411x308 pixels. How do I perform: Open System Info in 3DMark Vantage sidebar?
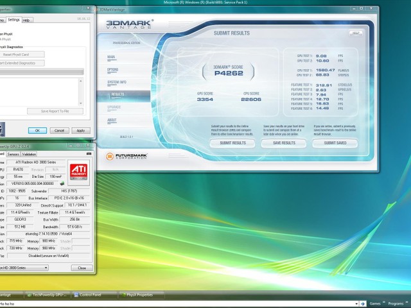(117, 83)
